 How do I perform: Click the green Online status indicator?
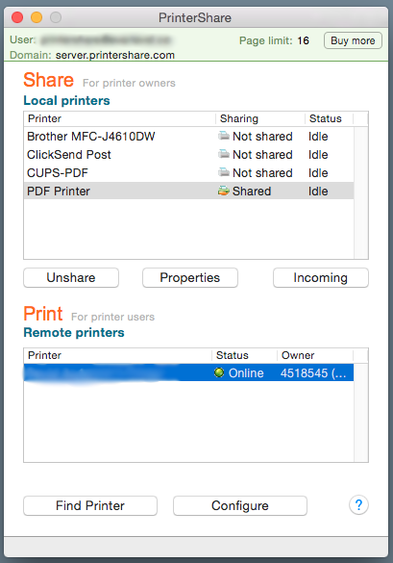coord(219,372)
